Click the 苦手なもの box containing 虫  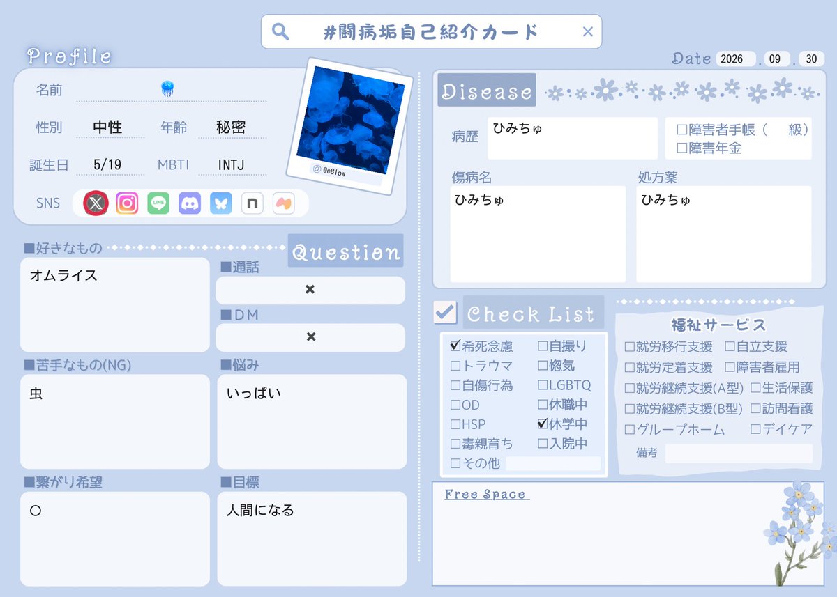115,421
